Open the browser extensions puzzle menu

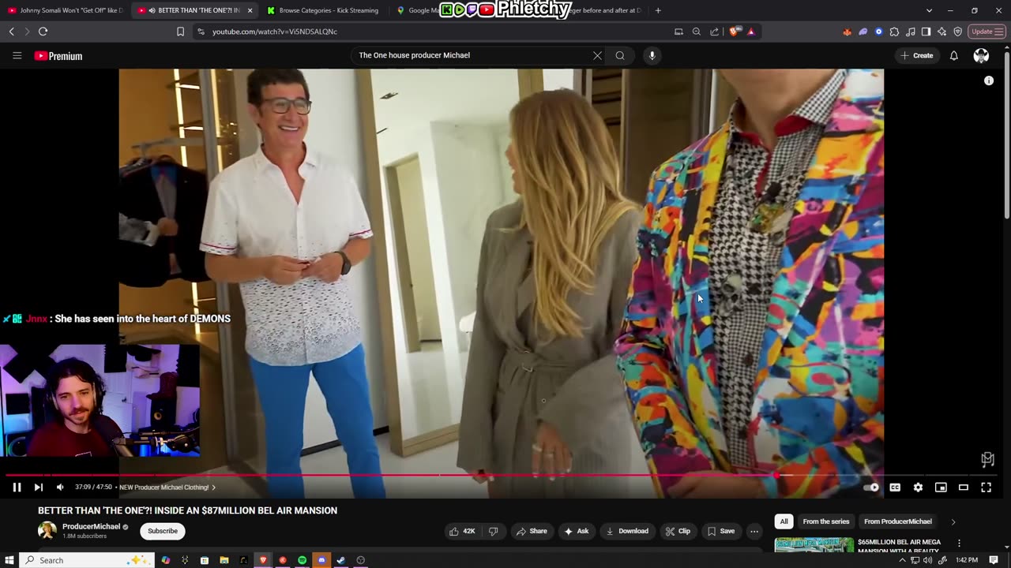[894, 32]
